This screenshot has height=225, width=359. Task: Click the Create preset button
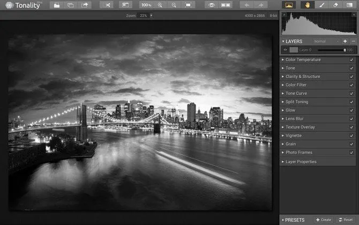[x=323, y=220]
